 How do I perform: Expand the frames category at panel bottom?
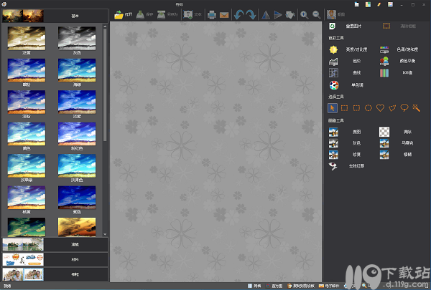[x=55, y=274]
